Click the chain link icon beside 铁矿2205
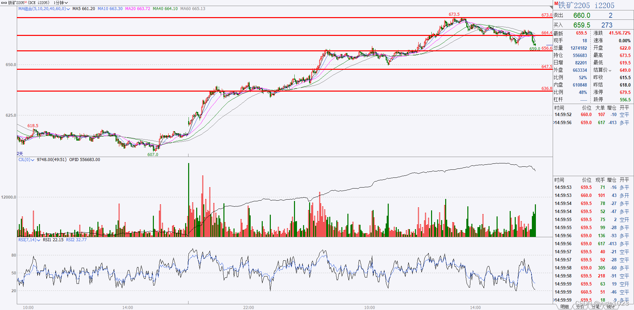The image size is (634, 310). 4,2
